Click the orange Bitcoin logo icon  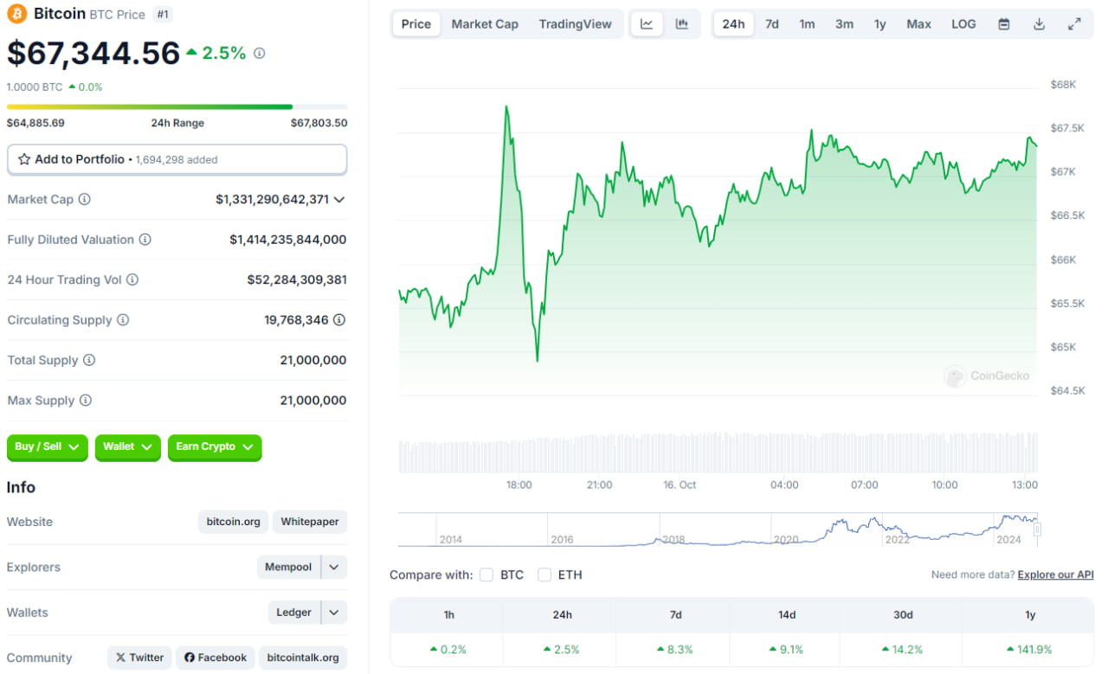[x=17, y=14]
